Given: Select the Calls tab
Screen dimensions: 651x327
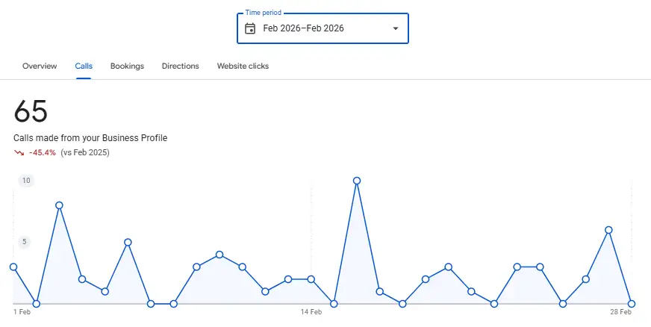Looking at the screenshot, I should point(84,66).
